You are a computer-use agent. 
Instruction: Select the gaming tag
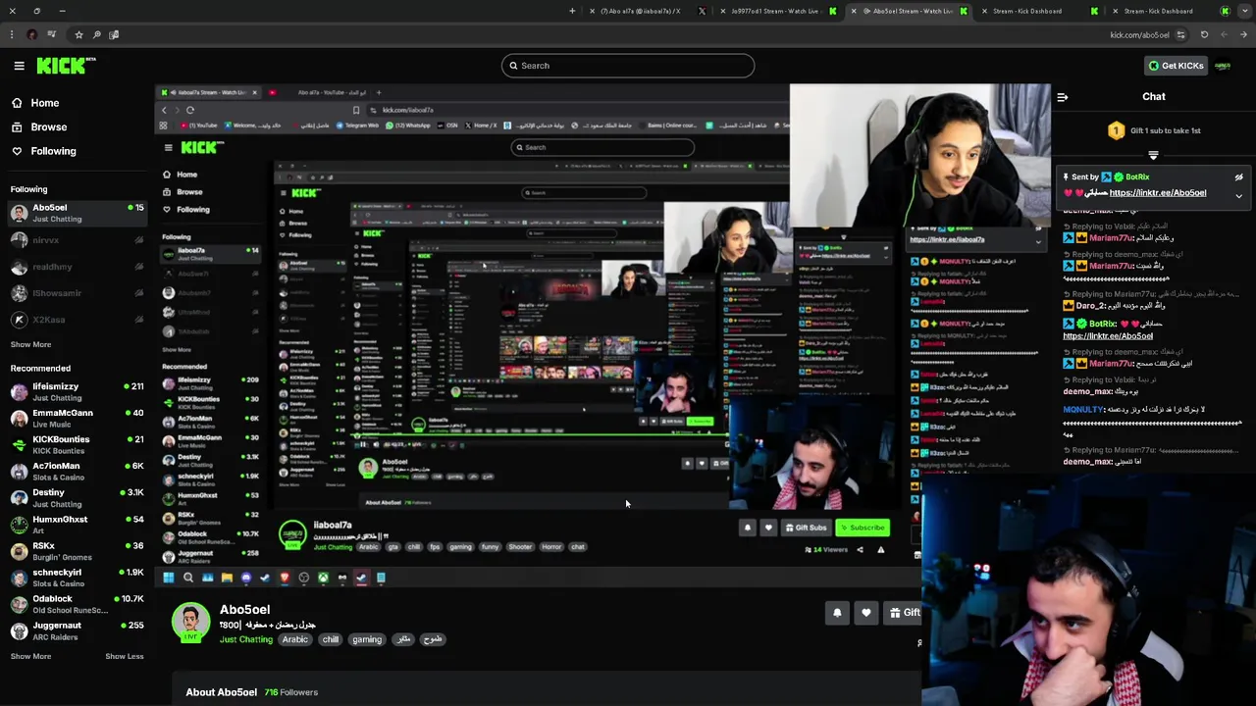367,639
